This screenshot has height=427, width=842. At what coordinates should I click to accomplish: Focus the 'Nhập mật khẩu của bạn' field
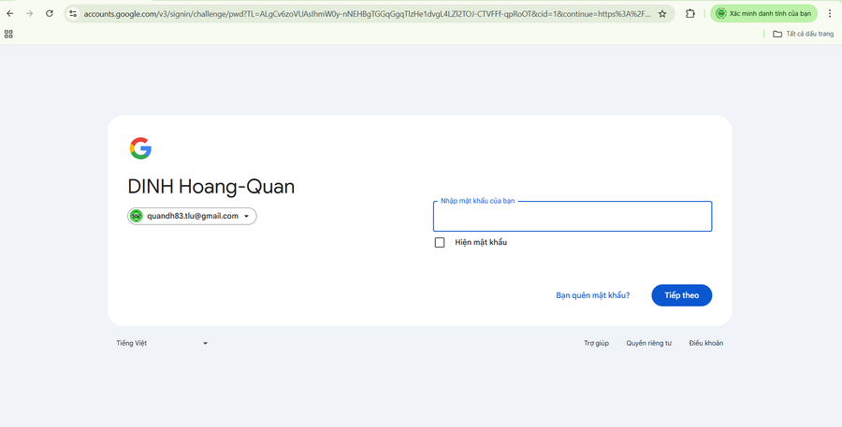573,216
